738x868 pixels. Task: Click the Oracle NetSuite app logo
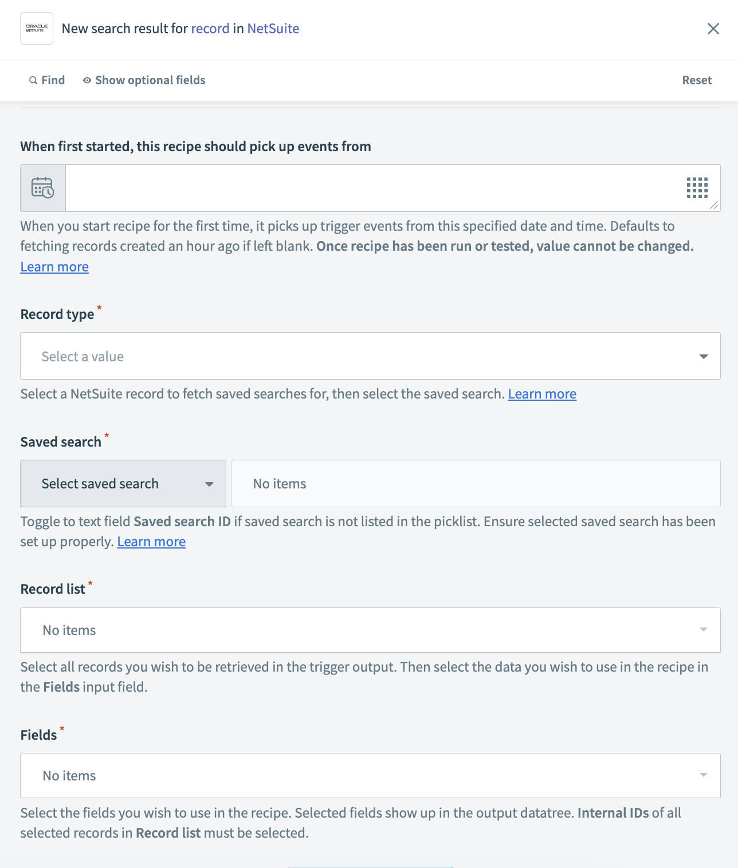point(36,27)
